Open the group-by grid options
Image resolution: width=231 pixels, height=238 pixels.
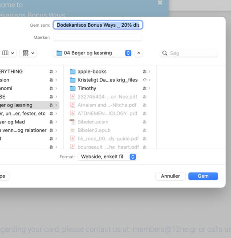click(x=28, y=53)
